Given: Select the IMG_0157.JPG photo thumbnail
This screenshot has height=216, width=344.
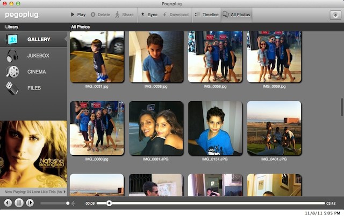Looking at the screenshot, I should click(x=215, y=128).
